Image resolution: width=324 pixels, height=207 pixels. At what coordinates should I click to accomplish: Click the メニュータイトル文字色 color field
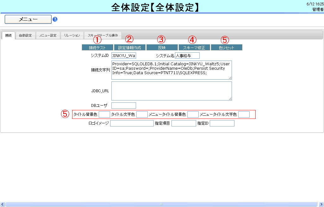(244, 114)
